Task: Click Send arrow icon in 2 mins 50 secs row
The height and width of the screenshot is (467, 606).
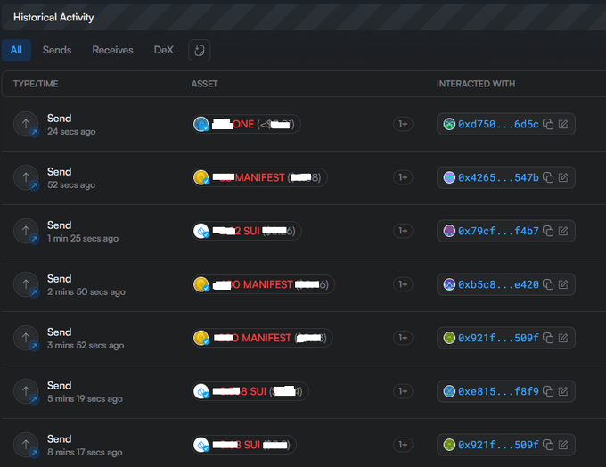Action: point(26,284)
